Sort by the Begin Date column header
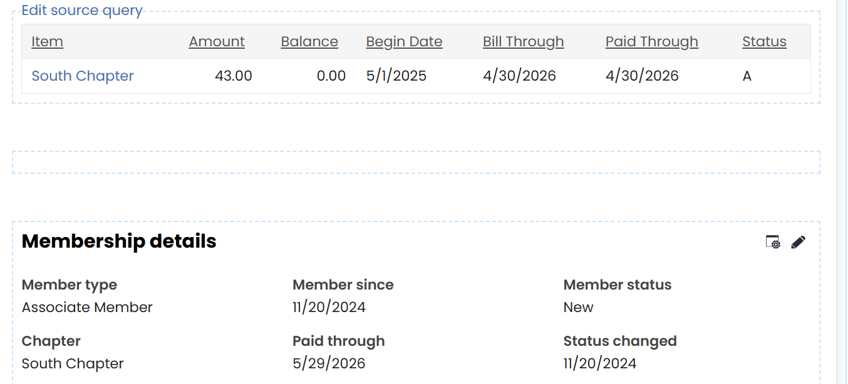This screenshot has width=848, height=384. pos(404,41)
